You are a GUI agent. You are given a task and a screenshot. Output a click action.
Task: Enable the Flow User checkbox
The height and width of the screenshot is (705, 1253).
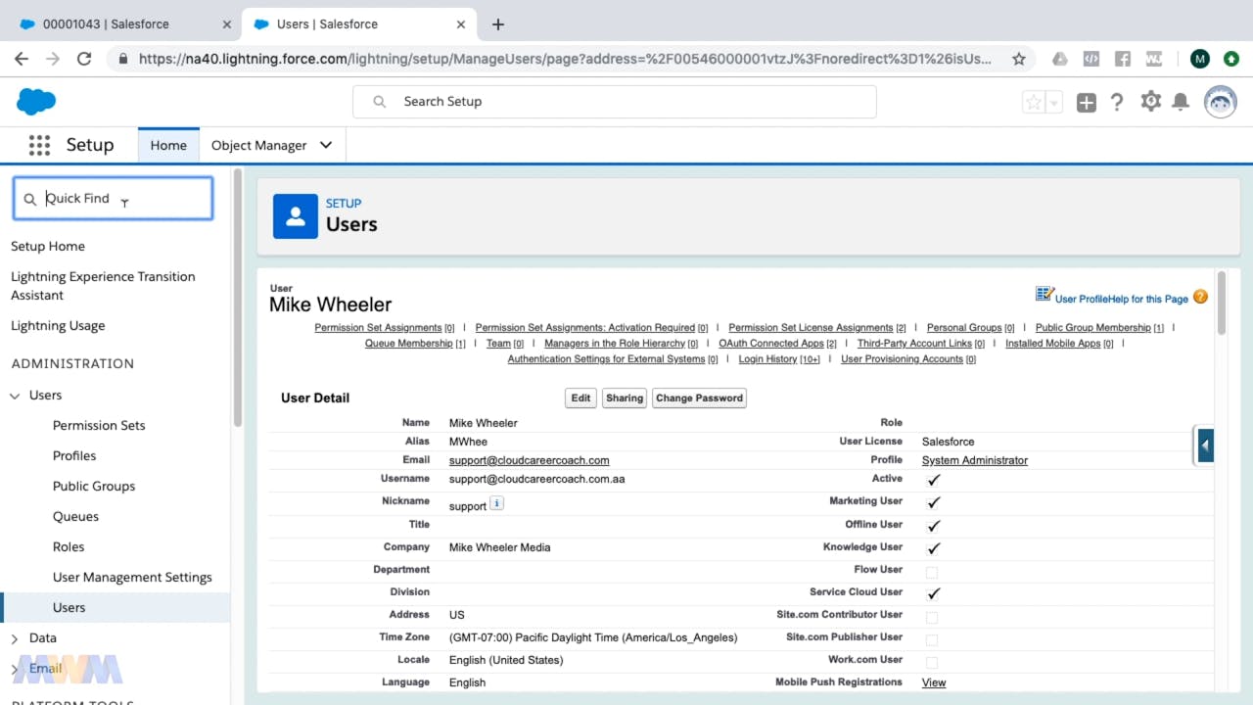coord(933,570)
